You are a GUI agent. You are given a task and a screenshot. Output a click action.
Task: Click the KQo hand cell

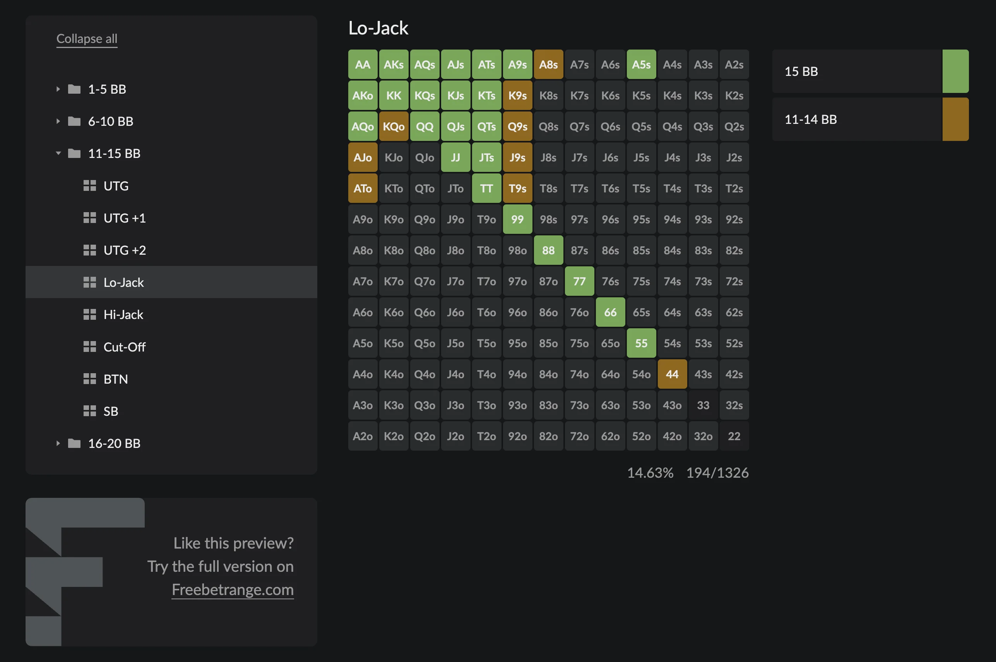394,126
